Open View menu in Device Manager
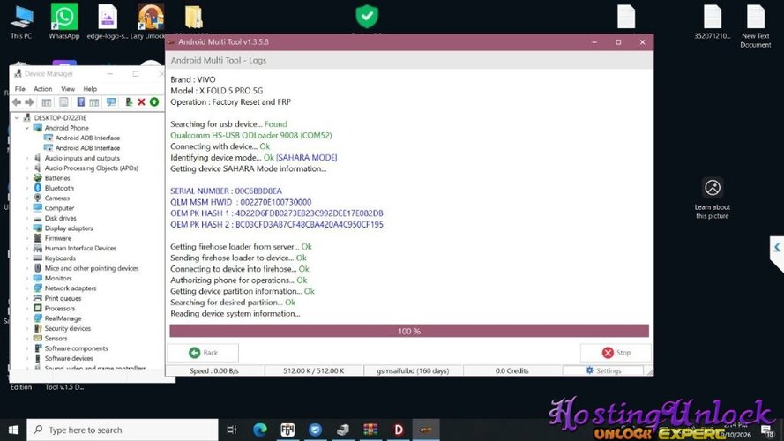The height and width of the screenshot is (441, 784). (68, 88)
